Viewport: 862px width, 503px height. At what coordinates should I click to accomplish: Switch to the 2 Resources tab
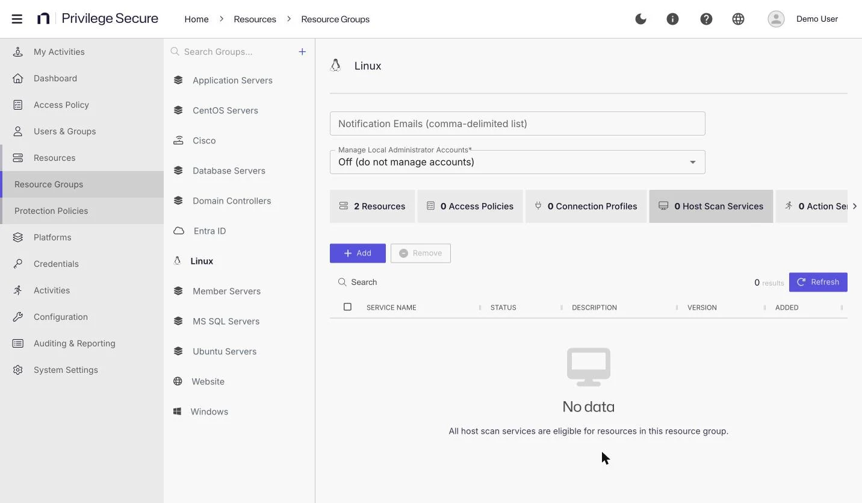(372, 206)
